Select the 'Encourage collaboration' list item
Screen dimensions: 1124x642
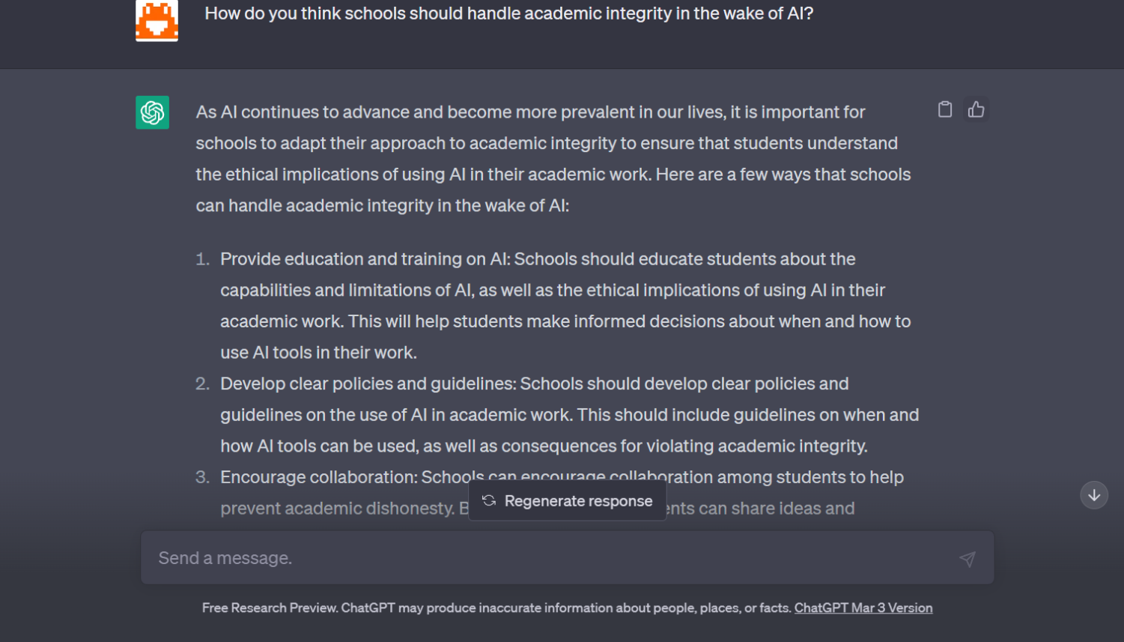[562, 493]
